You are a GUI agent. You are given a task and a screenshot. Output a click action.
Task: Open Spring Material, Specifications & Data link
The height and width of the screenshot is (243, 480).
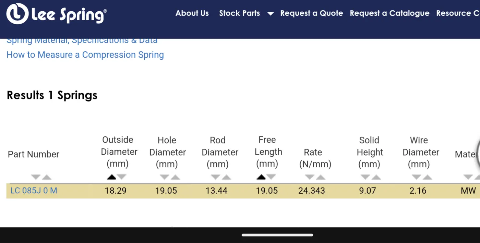pyautogui.click(x=82, y=41)
